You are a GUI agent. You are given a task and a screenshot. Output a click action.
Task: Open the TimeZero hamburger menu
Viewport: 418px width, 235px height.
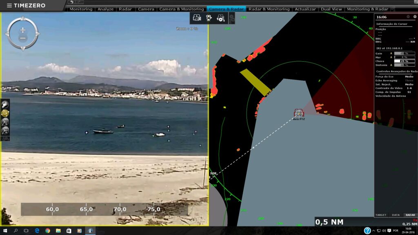(9, 5)
